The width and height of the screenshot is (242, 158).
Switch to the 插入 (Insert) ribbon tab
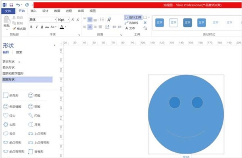[x=33, y=11]
